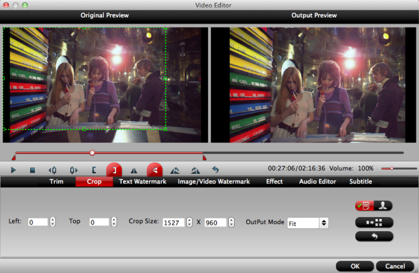Click the crop width field 1527
This screenshot has height=273, width=419.
coord(173,223)
